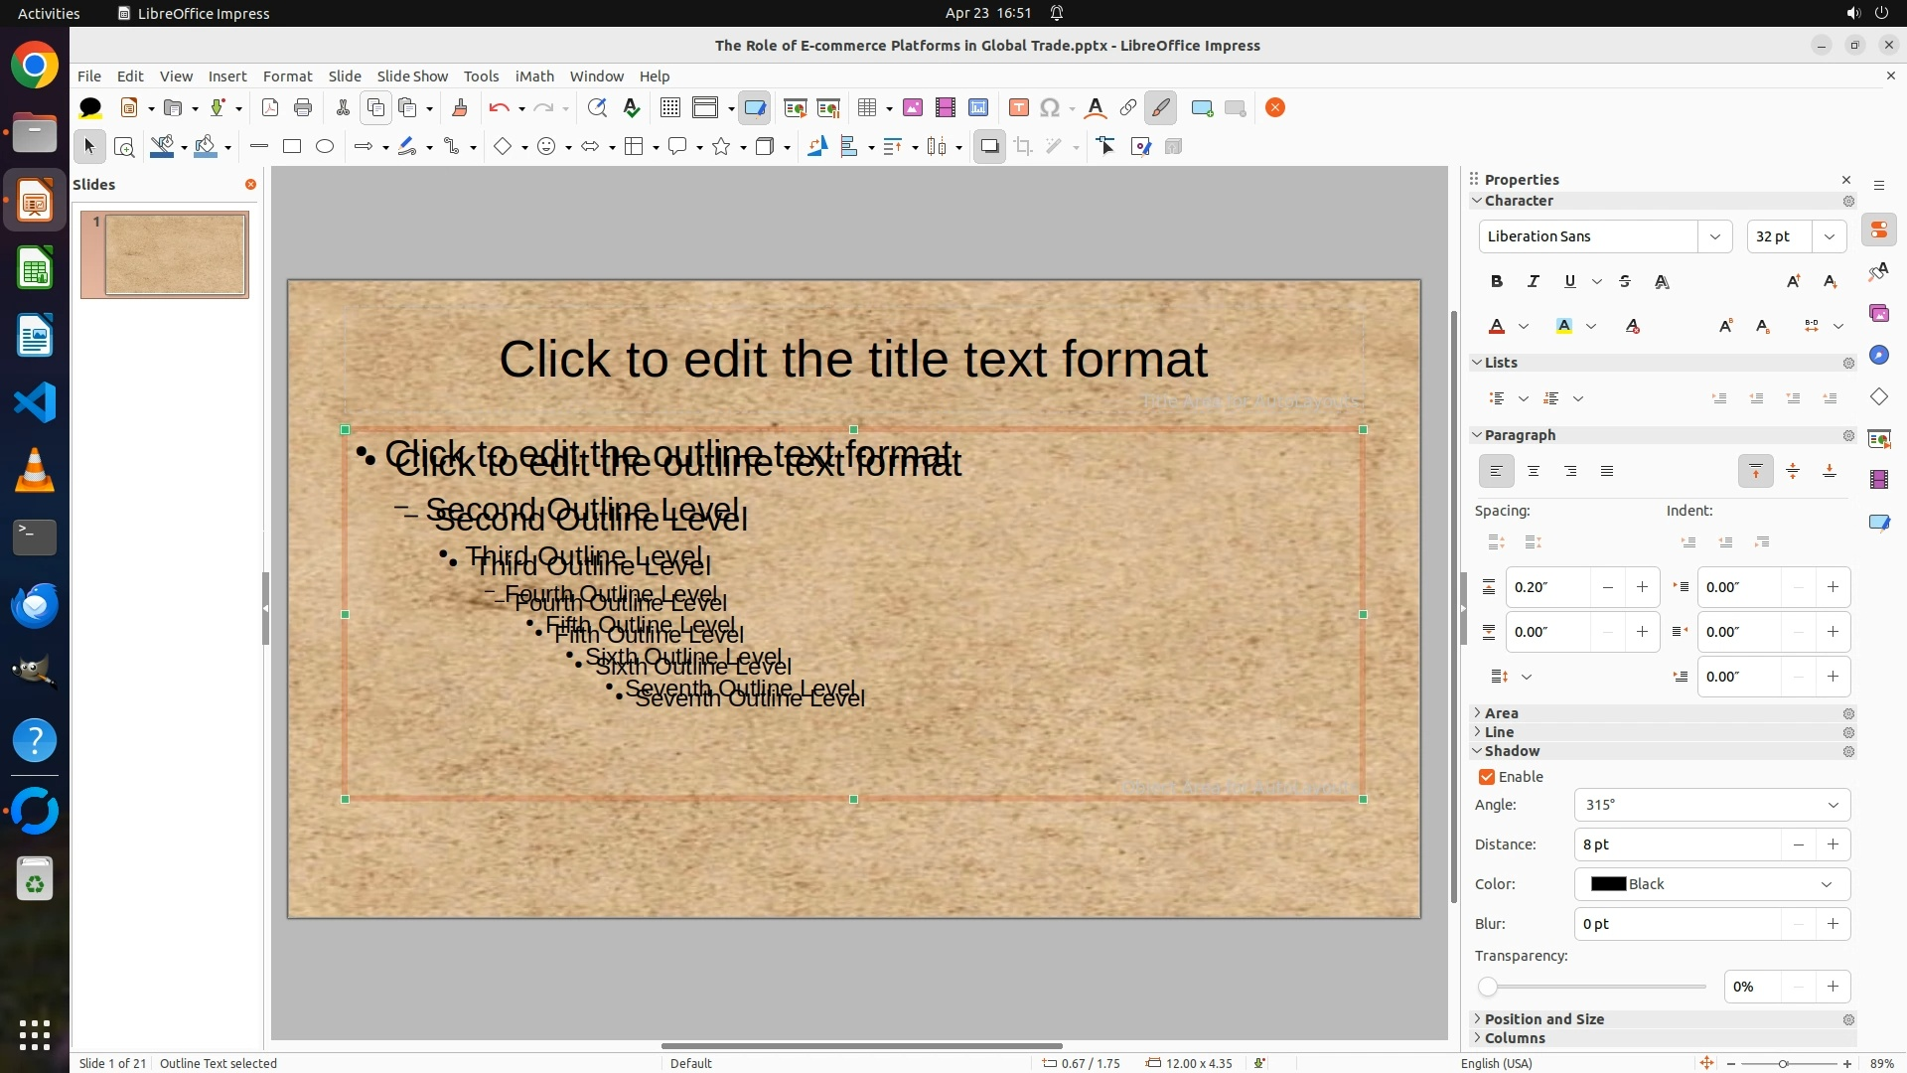This screenshot has width=1907, height=1073.
Task: Select the Ellipse drawing tool
Action: (x=324, y=146)
